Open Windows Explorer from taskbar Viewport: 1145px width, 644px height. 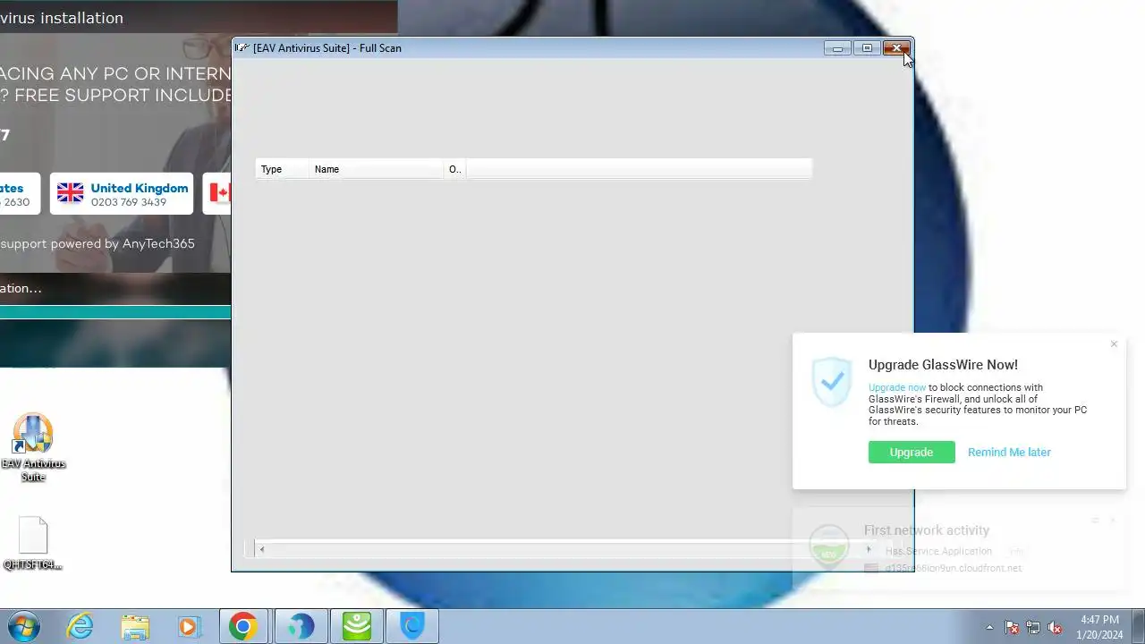tap(135, 627)
